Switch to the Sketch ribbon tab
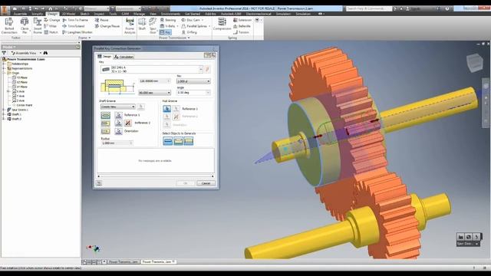 point(84,14)
